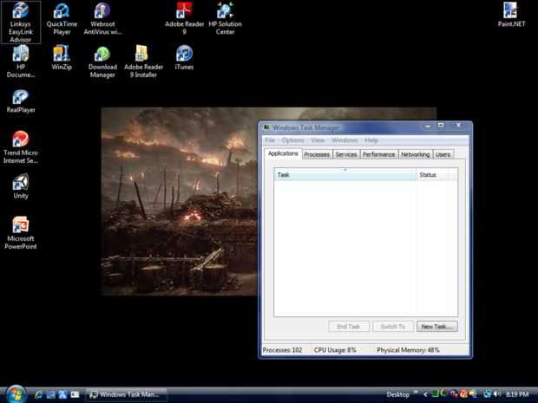Launch Internet Explorer from Quick Launch

[x=38, y=394]
